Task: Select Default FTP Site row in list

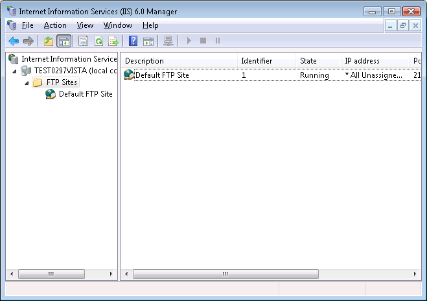Action: [x=271, y=75]
